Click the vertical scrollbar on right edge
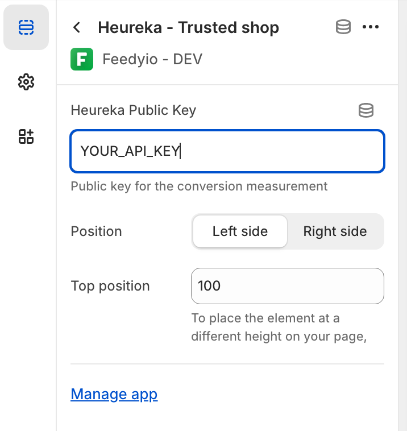 pyautogui.click(x=402, y=216)
